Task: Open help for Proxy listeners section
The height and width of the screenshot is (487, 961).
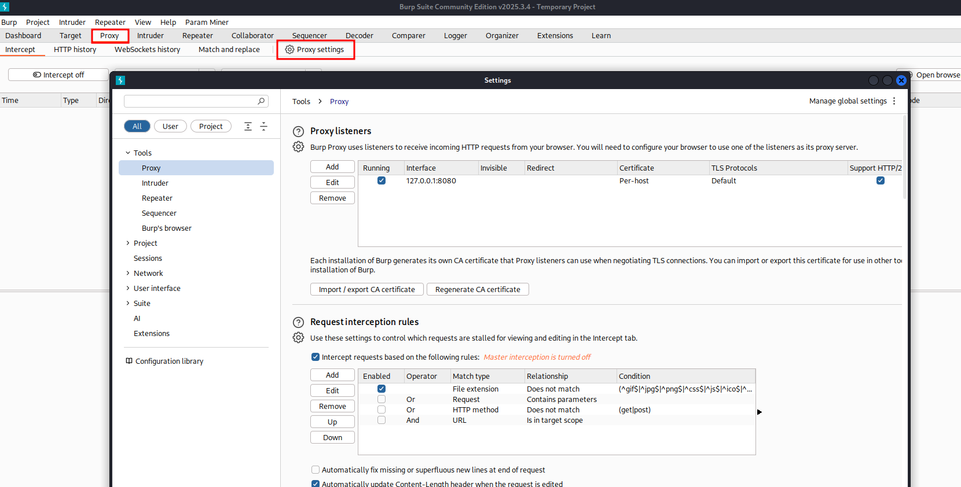Action: 298,131
